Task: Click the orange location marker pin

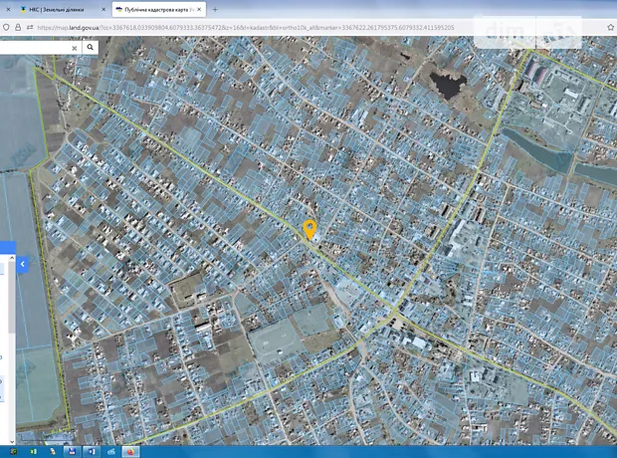Action: pyautogui.click(x=309, y=228)
